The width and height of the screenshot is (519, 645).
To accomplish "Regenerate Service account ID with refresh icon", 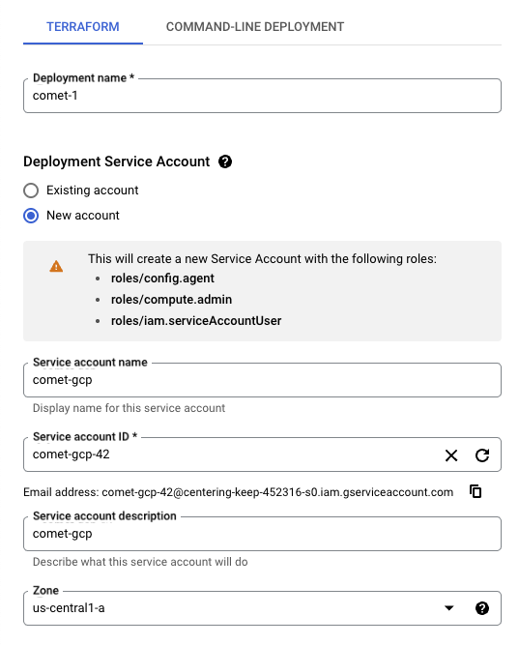I will (482, 455).
